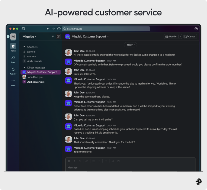Select Miquido Customer Support in sidebar
The width and height of the screenshot is (207, 190).
point(41,72)
